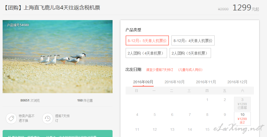267x137 pixels.
Task: Click the 1299元起 price label
Action: tap(246, 8)
